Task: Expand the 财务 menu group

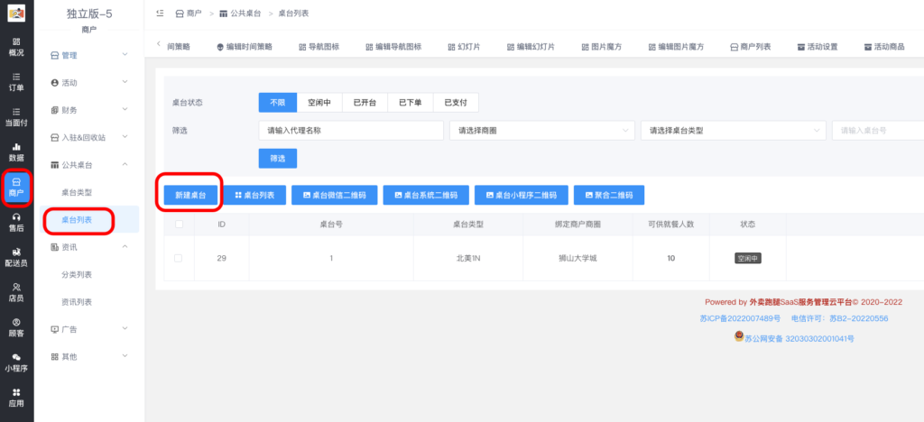Action: [x=89, y=109]
